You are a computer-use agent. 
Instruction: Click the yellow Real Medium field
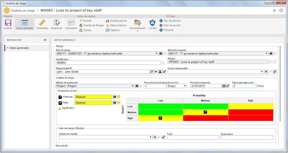point(93,103)
